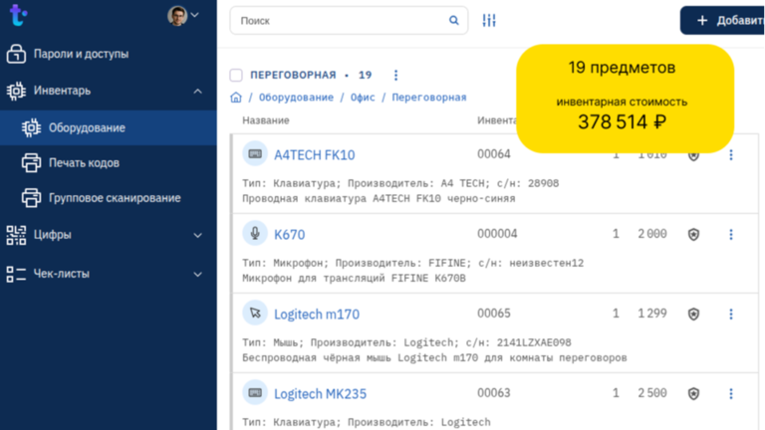This screenshot has width=765, height=430.
Task: Open the ПЕРЕГОВОРНАЯ group three-dot menu
Action: tap(395, 75)
